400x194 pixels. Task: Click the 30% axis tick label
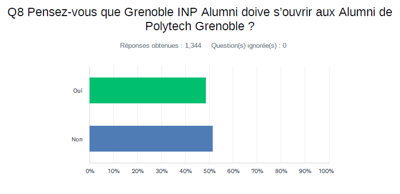pyautogui.click(x=162, y=172)
